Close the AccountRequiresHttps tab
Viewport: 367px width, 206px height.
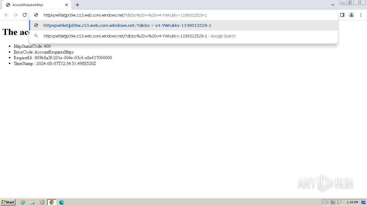point(67,5)
